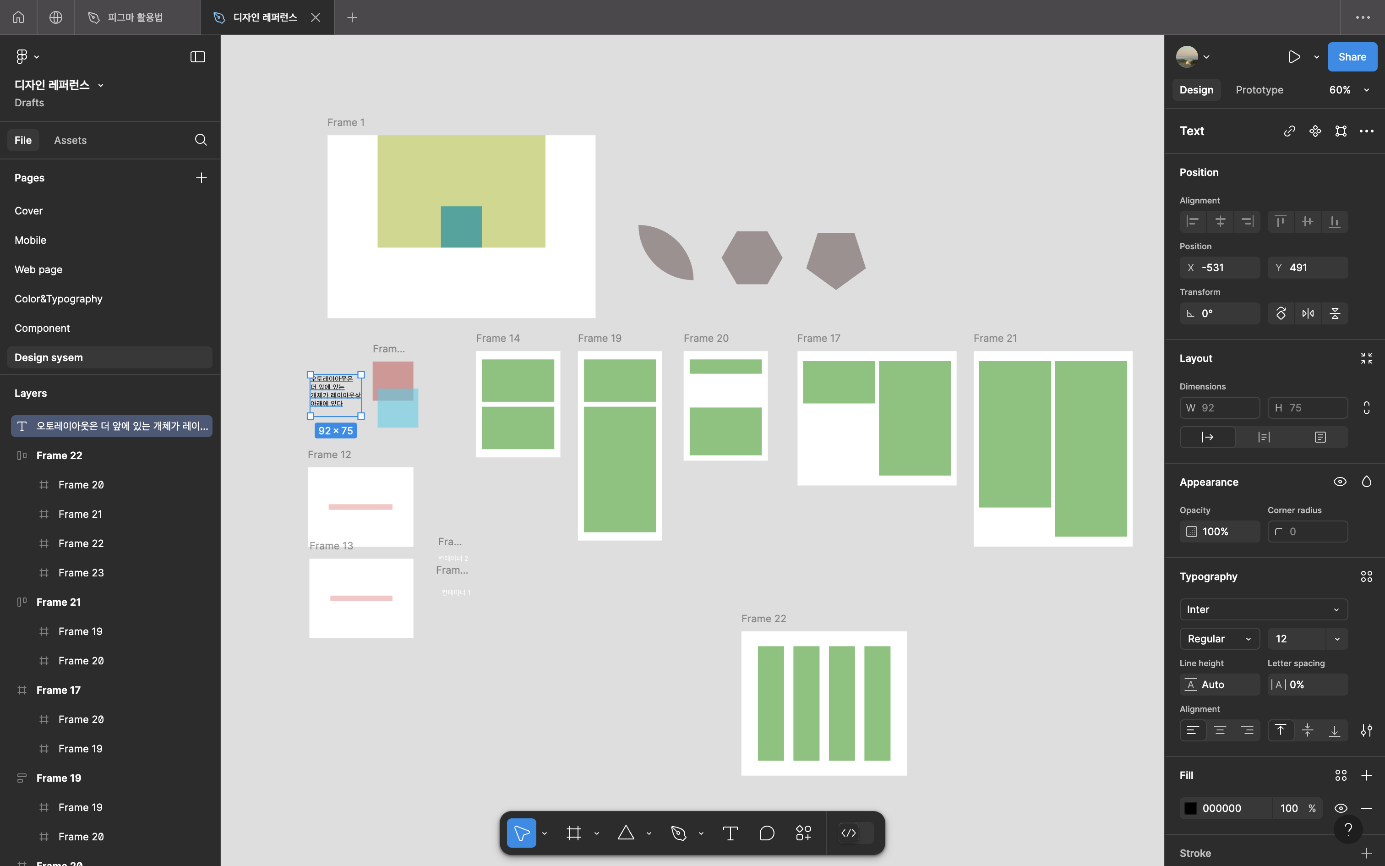This screenshot has width=1385, height=866.
Task: Add a Stroke with plus button
Action: coord(1366,853)
